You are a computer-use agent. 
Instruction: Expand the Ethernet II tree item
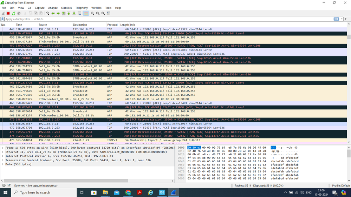pyautogui.click(x=3, y=152)
